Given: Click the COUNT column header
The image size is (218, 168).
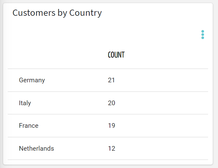Looking at the screenshot, I should (x=116, y=55).
